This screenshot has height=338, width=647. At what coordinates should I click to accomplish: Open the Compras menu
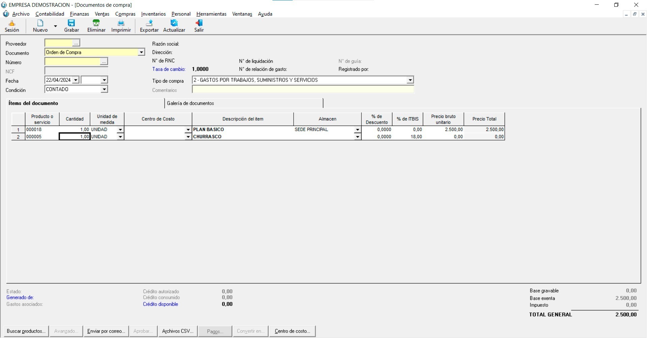(125, 14)
